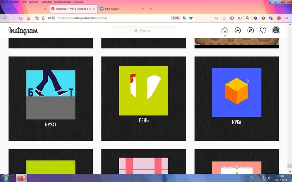Screen dimensions: 292x182
Task: Open the ПЕНЬ rooster post
Action: pyautogui.click(x=143, y=99)
